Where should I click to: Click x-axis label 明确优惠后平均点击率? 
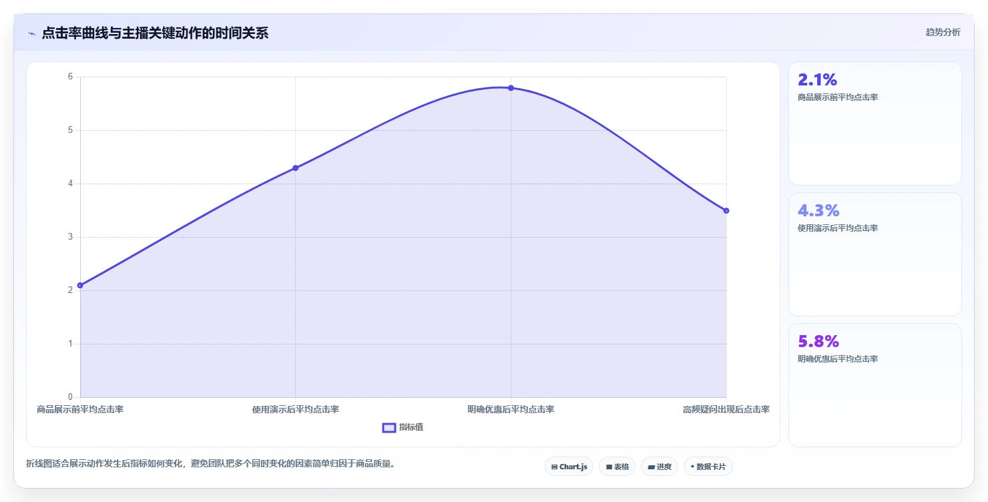click(x=511, y=409)
